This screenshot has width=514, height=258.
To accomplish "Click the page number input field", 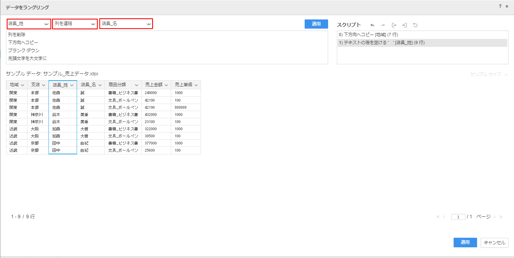I will pyautogui.click(x=458, y=217).
